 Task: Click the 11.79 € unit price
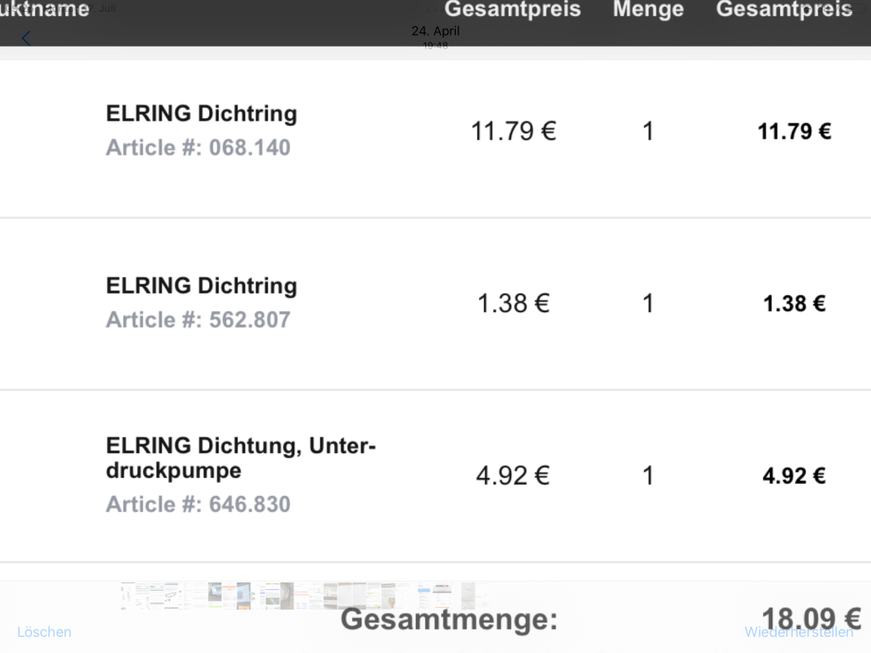514,131
